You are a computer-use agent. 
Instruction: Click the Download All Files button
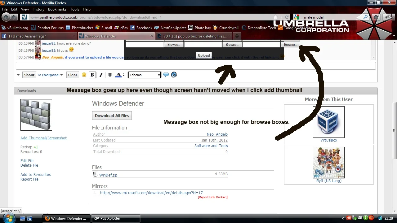[112, 115]
